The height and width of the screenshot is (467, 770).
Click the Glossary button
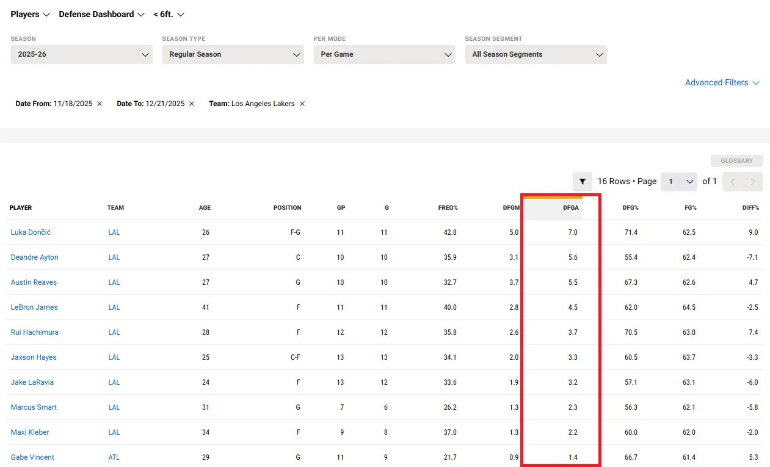(x=736, y=161)
